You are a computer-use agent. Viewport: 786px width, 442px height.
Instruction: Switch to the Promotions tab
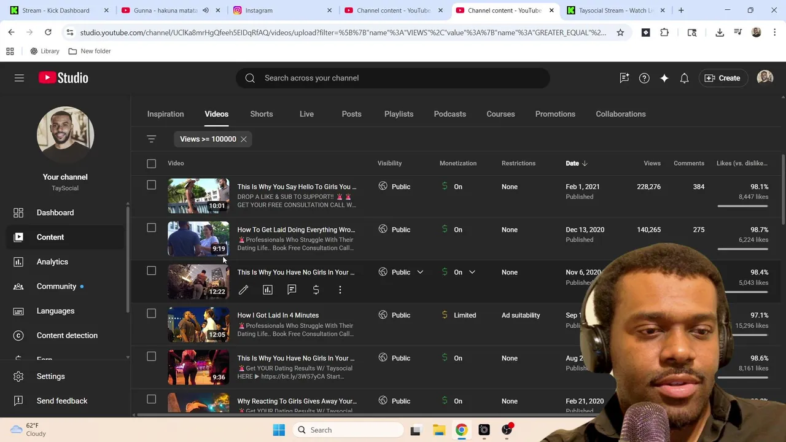click(x=555, y=114)
